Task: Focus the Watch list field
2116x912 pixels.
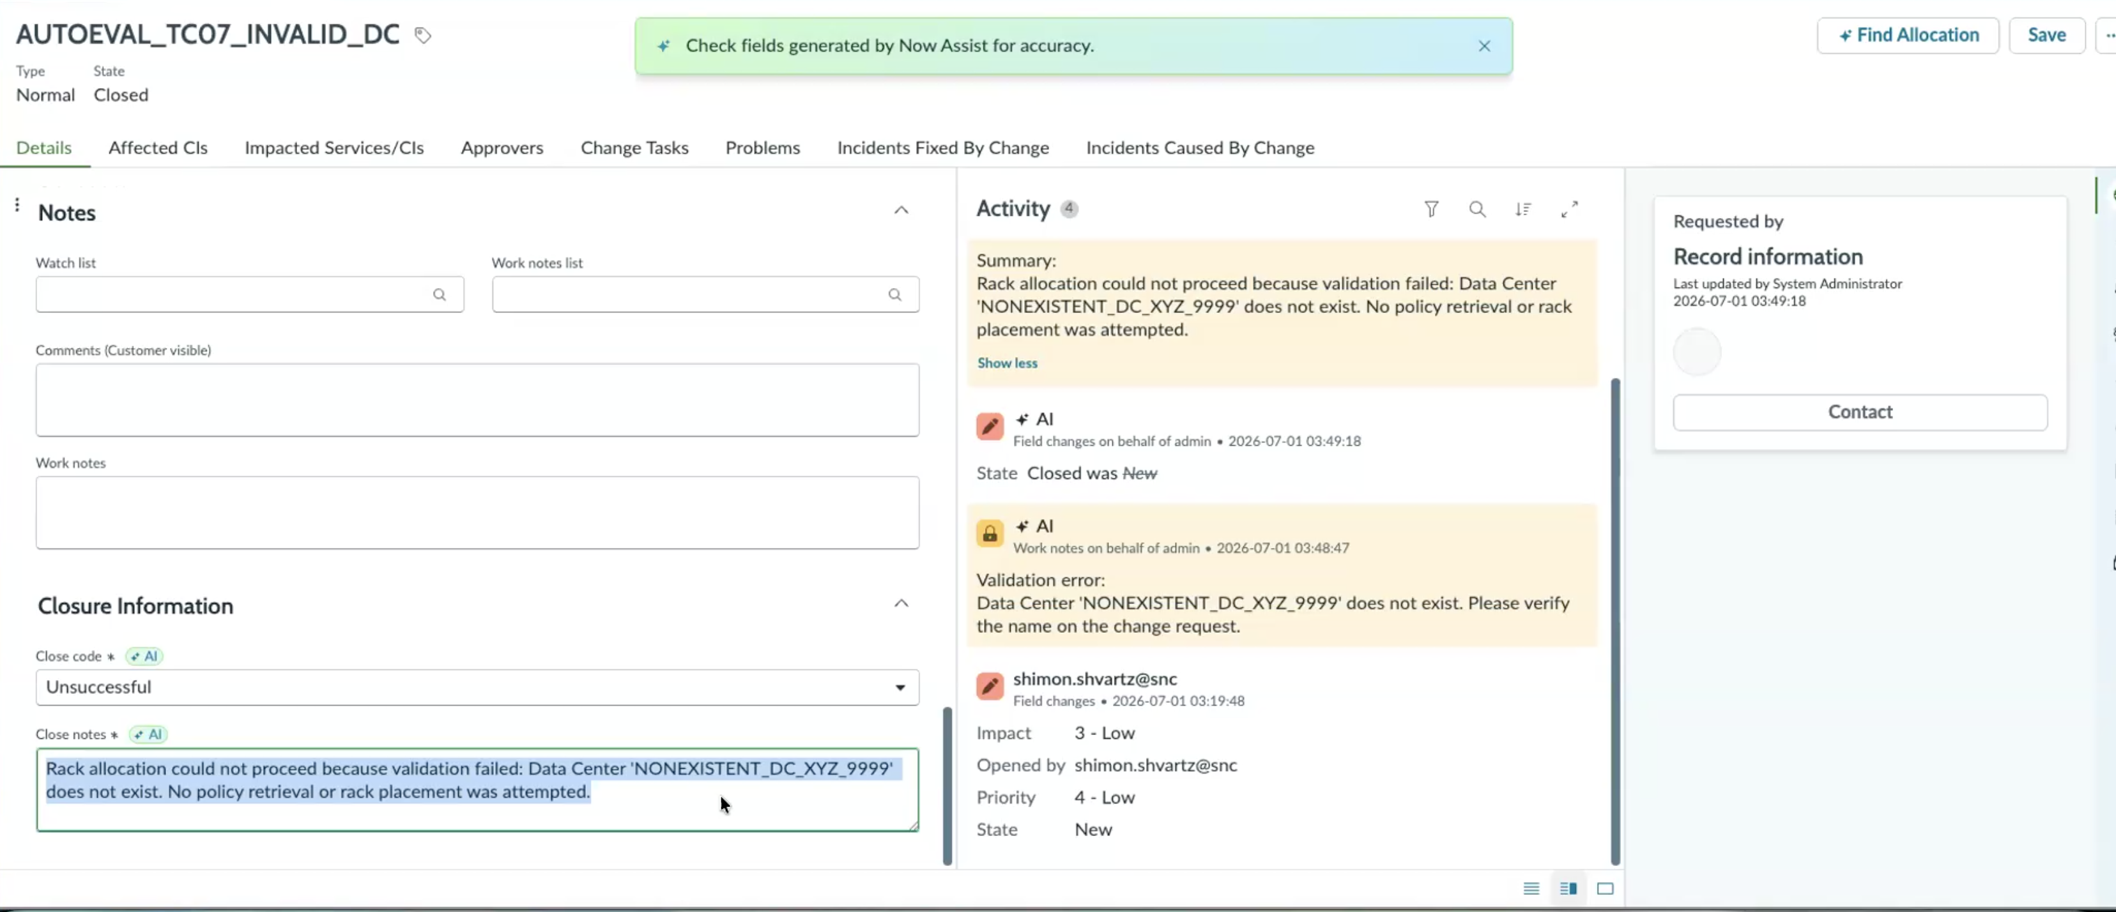Action: pos(250,294)
